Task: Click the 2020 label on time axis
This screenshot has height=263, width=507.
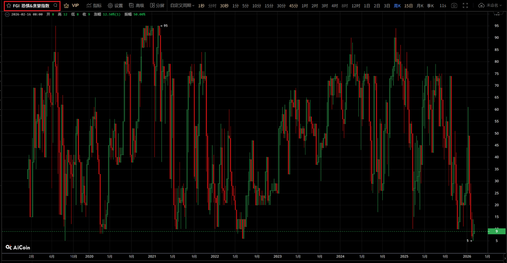Action: (89, 256)
